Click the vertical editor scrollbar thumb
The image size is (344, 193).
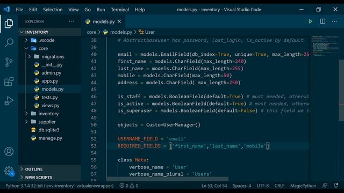341,90
